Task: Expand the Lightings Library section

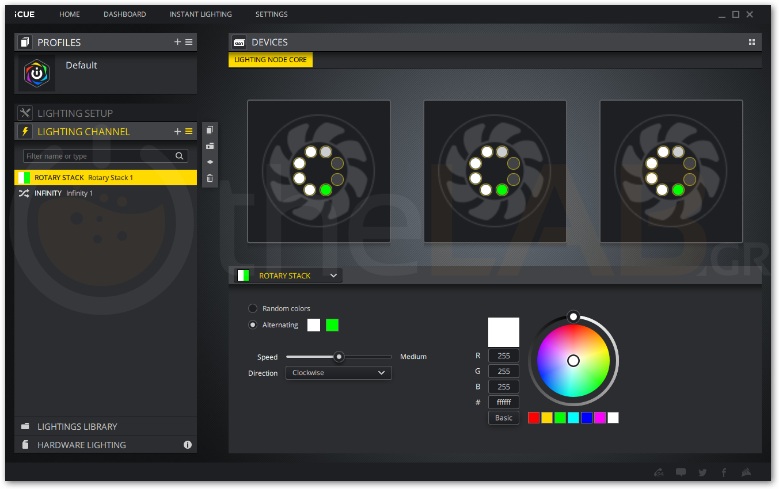Action: [x=105, y=426]
